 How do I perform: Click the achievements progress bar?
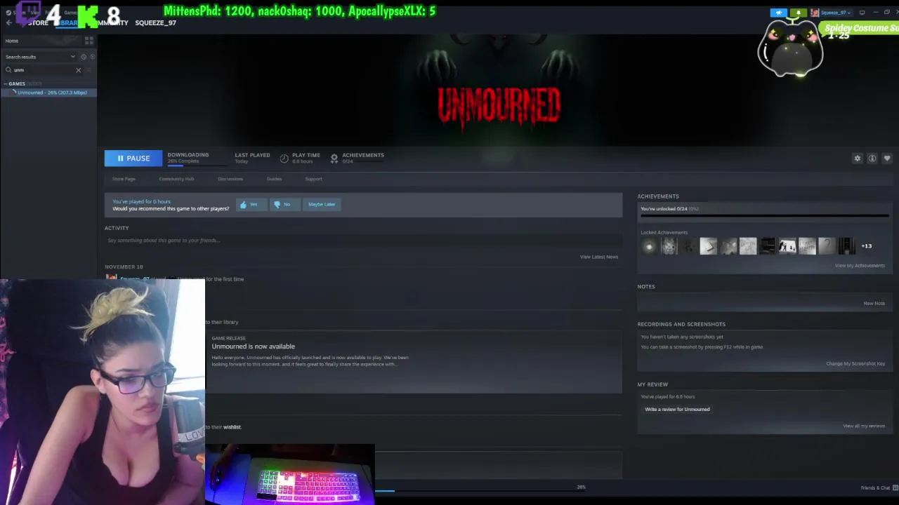[x=764, y=217]
